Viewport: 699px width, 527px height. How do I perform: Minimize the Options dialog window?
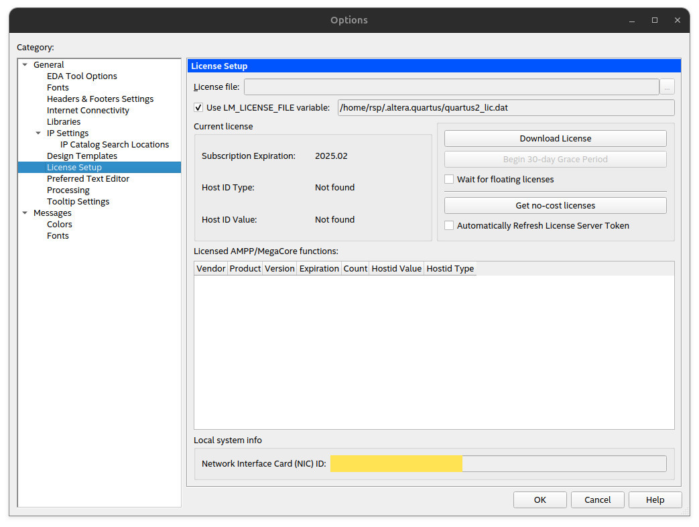tap(631, 20)
